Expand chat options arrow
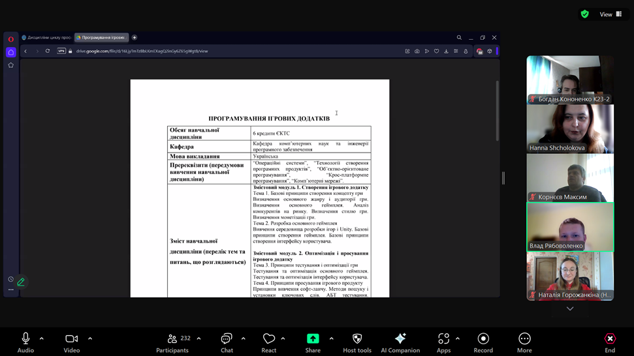 pyautogui.click(x=244, y=338)
